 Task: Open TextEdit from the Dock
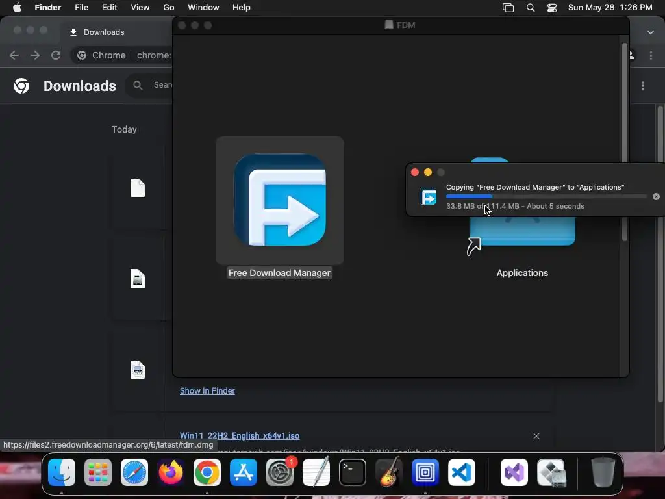click(x=316, y=472)
